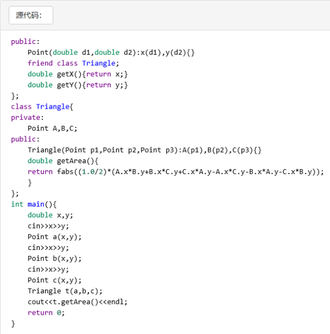Click the 'Point b(x,y);' line
The width and height of the screenshot is (330, 334).
(x=54, y=258)
